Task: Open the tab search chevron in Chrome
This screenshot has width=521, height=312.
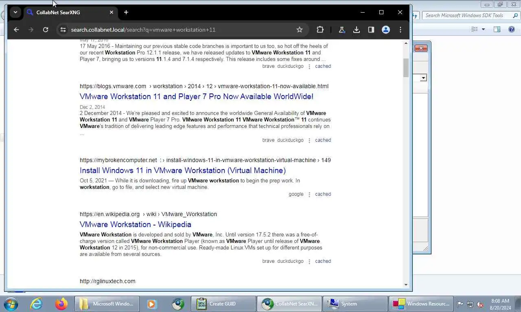Action: [x=15, y=12]
